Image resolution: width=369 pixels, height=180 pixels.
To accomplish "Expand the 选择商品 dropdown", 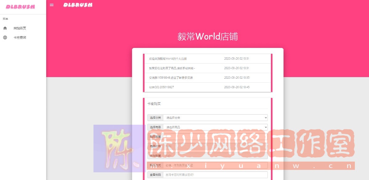I will 215,127.
